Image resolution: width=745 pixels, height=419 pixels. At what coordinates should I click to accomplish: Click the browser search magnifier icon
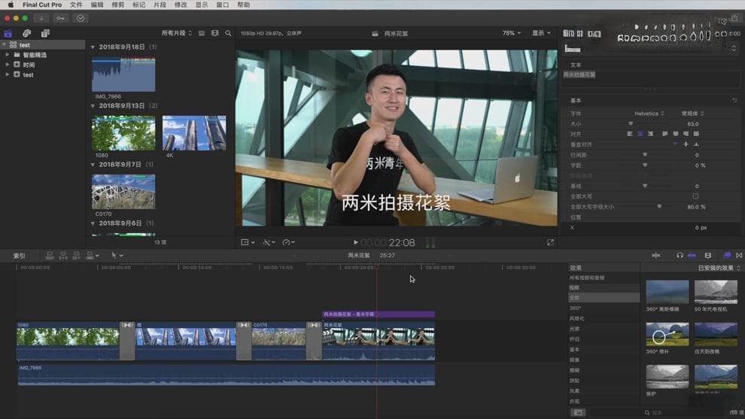(x=228, y=33)
